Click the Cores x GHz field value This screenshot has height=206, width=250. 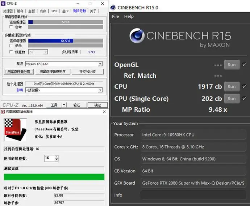[x=193, y=147]
